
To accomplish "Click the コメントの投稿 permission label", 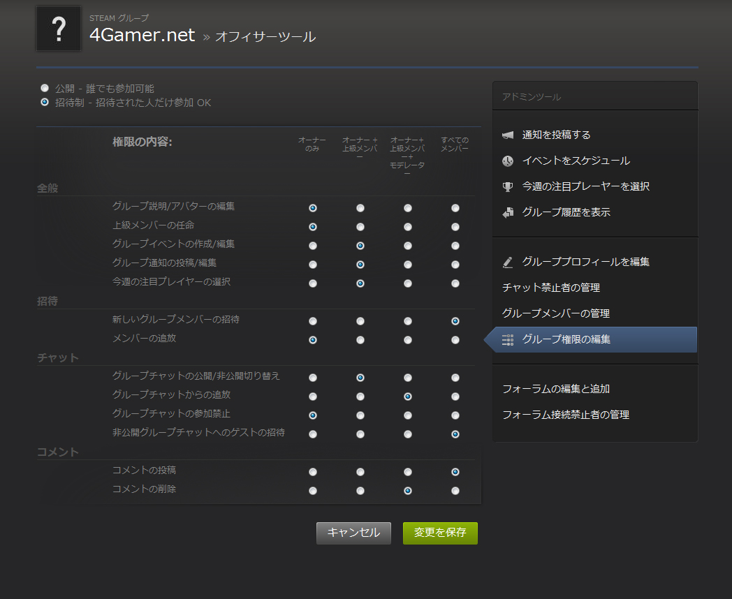I will pos(144,470).
